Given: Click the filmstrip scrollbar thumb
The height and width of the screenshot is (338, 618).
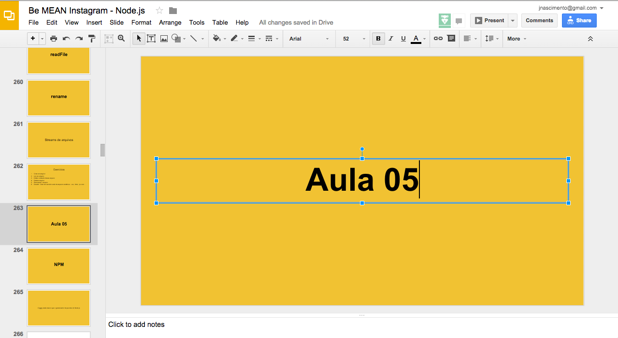Looking at the screenshot, I should pyautogui.click(x=102, y=150).
